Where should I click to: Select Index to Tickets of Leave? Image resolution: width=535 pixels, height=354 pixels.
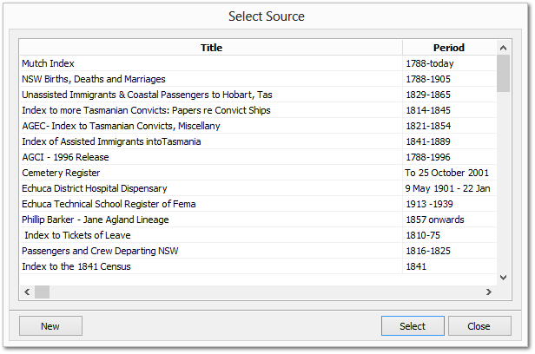tap(72, 235)
